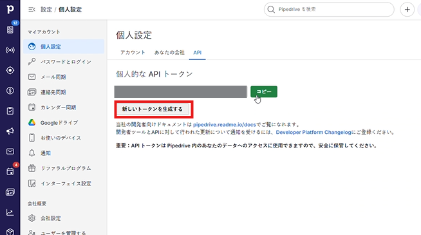Screen dimensions: 421x235
Task: Click the gift icon beside リファラルプログラム
Action: [32, 168]
